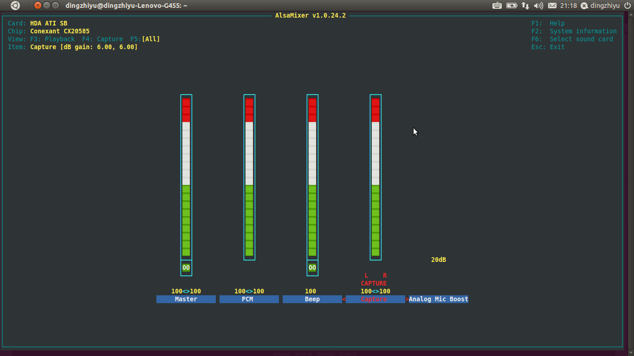
Task: Click the Beep volume bar
Action: coord(312,177)
